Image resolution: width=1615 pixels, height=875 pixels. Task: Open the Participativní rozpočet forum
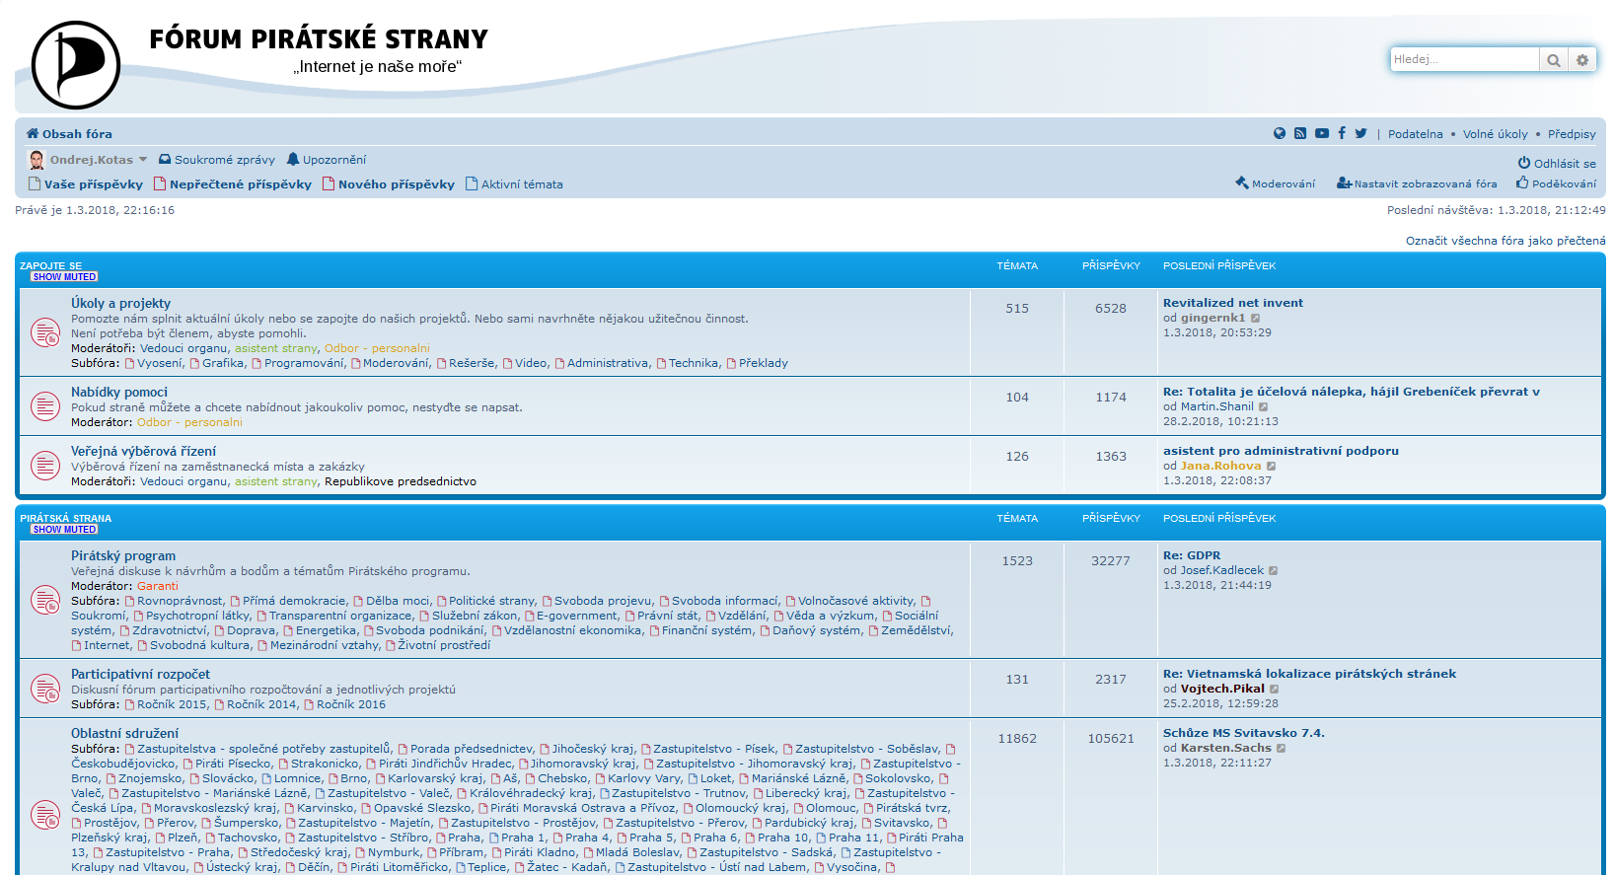pyautogui.click(x=140, y=675)
